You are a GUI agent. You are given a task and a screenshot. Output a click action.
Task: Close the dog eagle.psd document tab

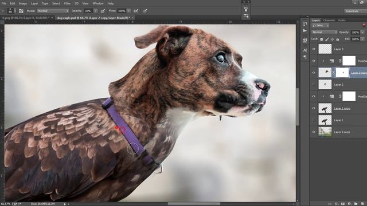(133, 18)
